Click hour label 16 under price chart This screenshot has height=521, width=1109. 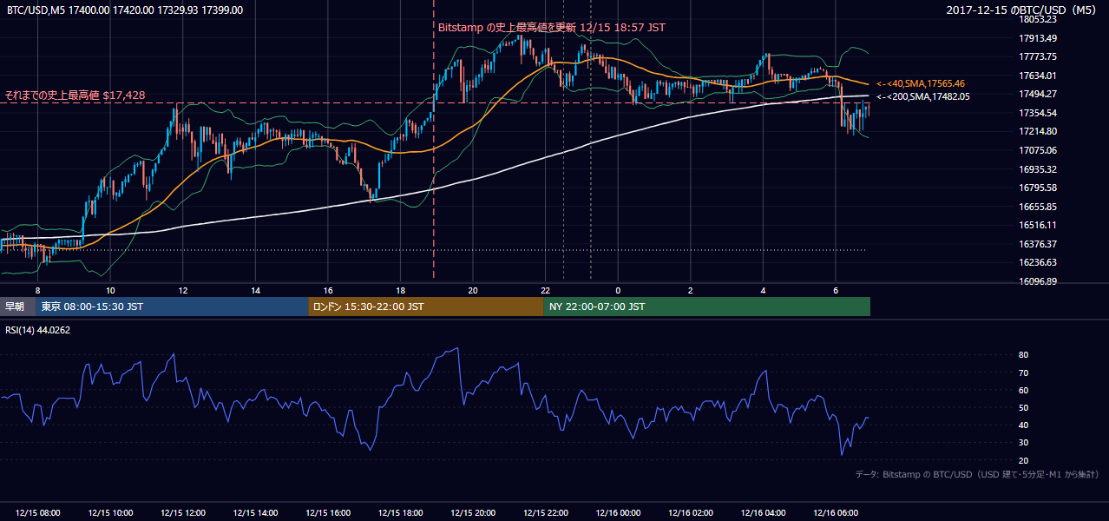pos(327,289)
